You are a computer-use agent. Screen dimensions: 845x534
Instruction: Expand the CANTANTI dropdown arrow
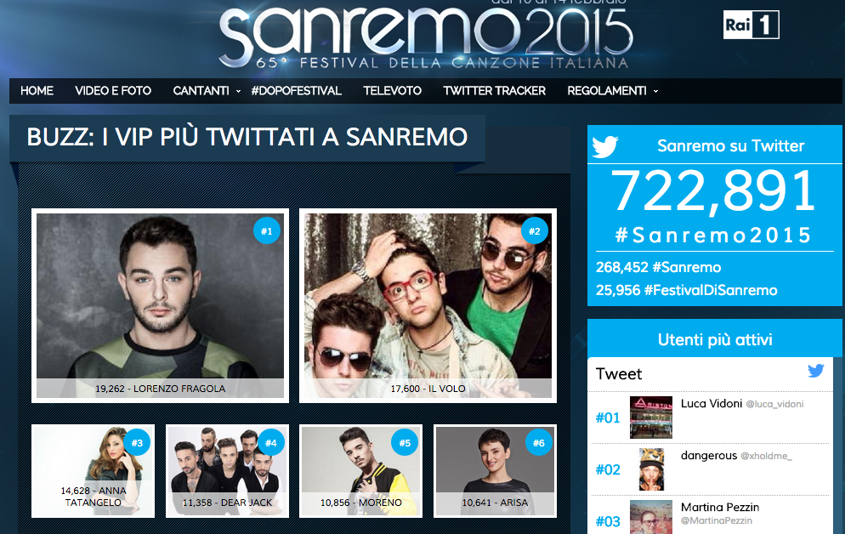(x=238, y=91)
